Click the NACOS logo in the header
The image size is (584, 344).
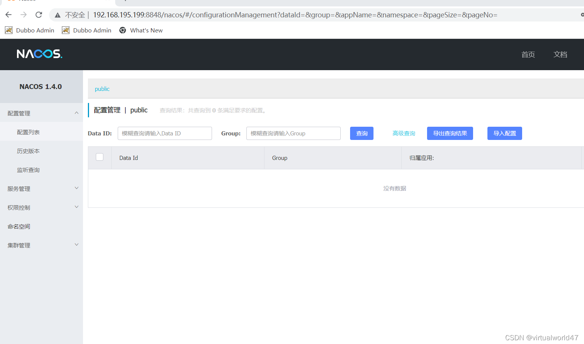(40, 54)
